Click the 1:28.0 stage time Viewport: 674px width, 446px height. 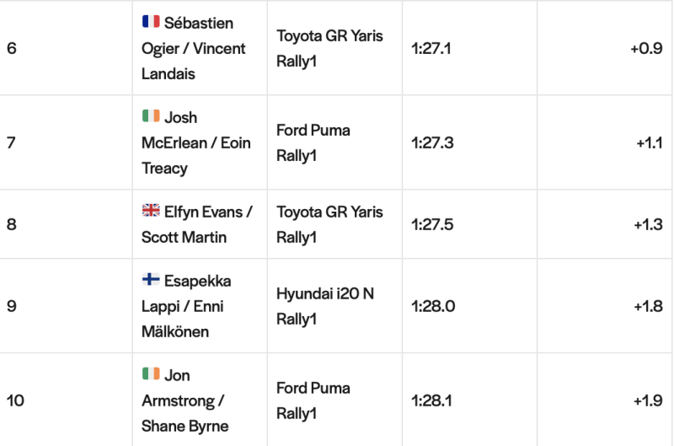pos(433,306)
